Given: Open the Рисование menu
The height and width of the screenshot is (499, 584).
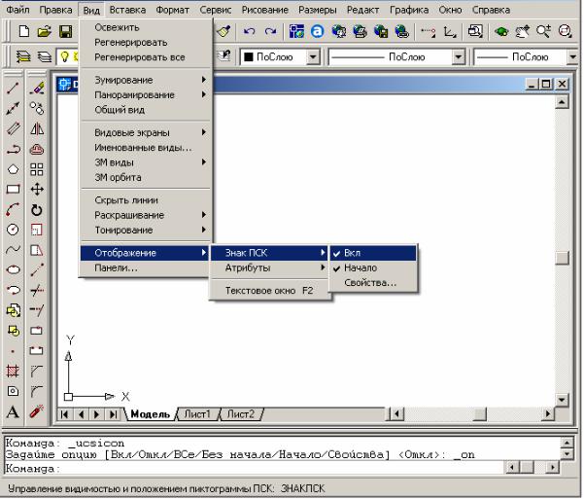Looking at the screenshot, I should [x=265, y=10].
